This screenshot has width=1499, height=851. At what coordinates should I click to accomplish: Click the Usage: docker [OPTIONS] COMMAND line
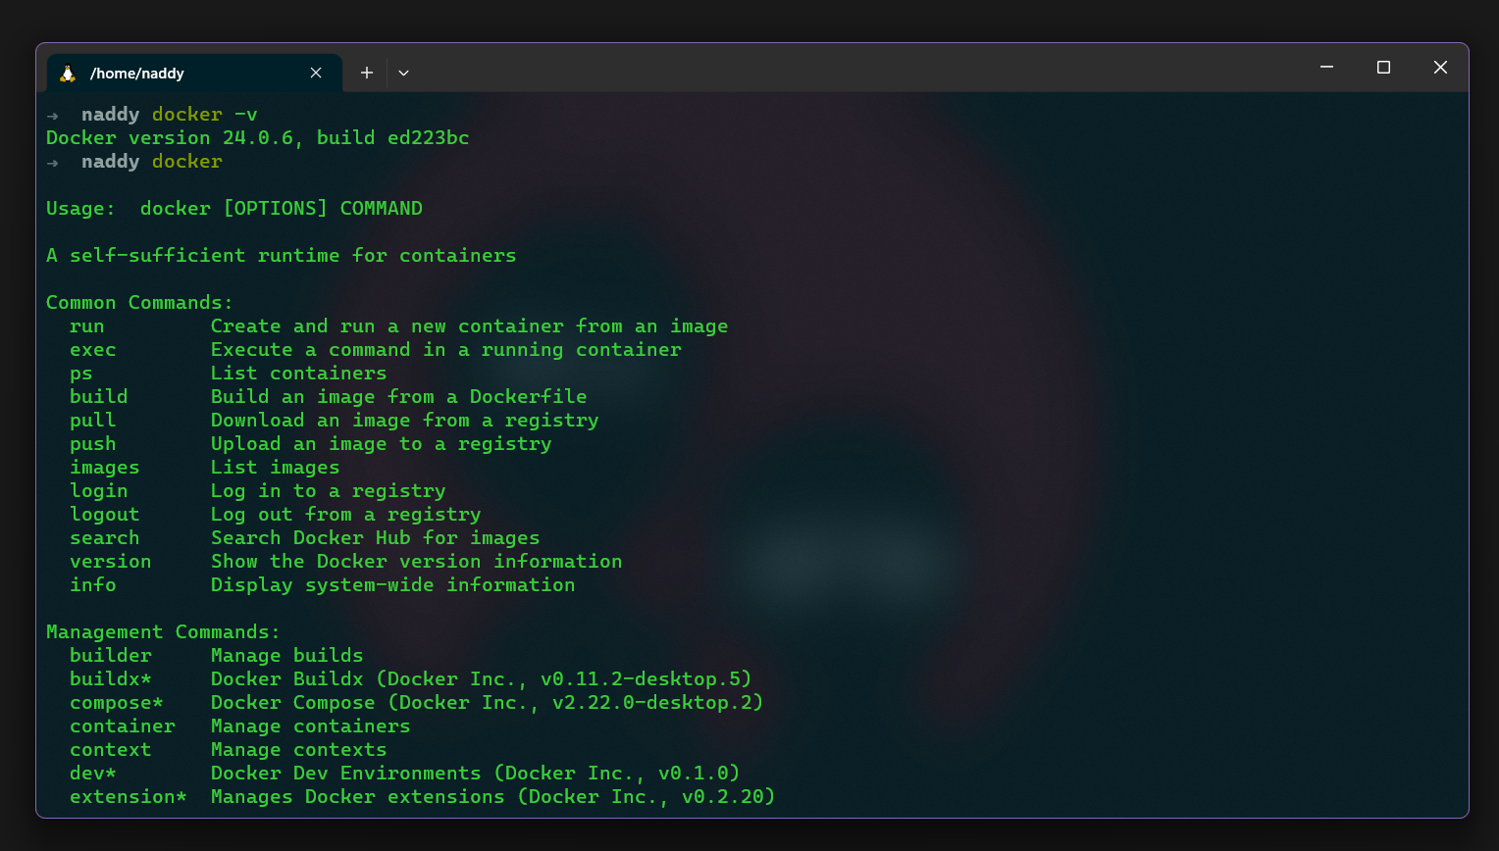(233, 208)
